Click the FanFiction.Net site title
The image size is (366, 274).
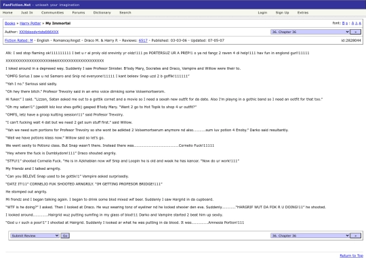[17, 5]
